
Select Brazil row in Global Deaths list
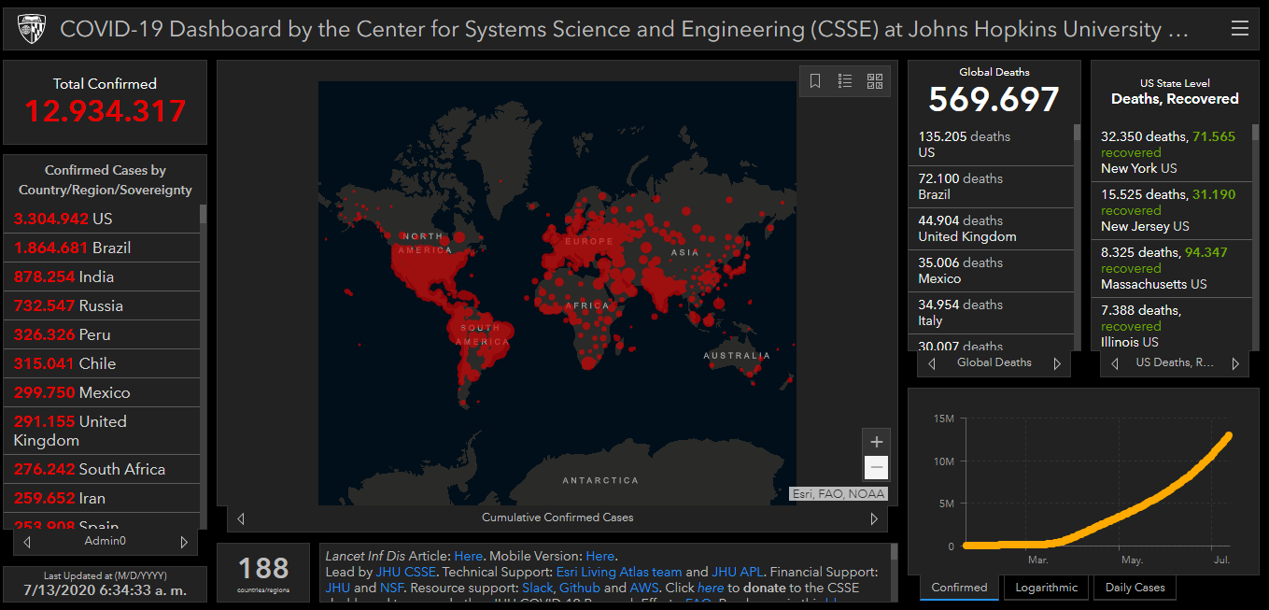(992, 187)
